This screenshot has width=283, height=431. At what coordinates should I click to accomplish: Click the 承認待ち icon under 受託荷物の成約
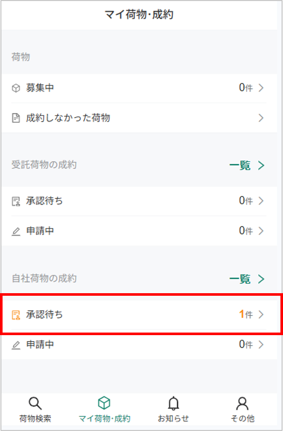[x=16, y=202]
